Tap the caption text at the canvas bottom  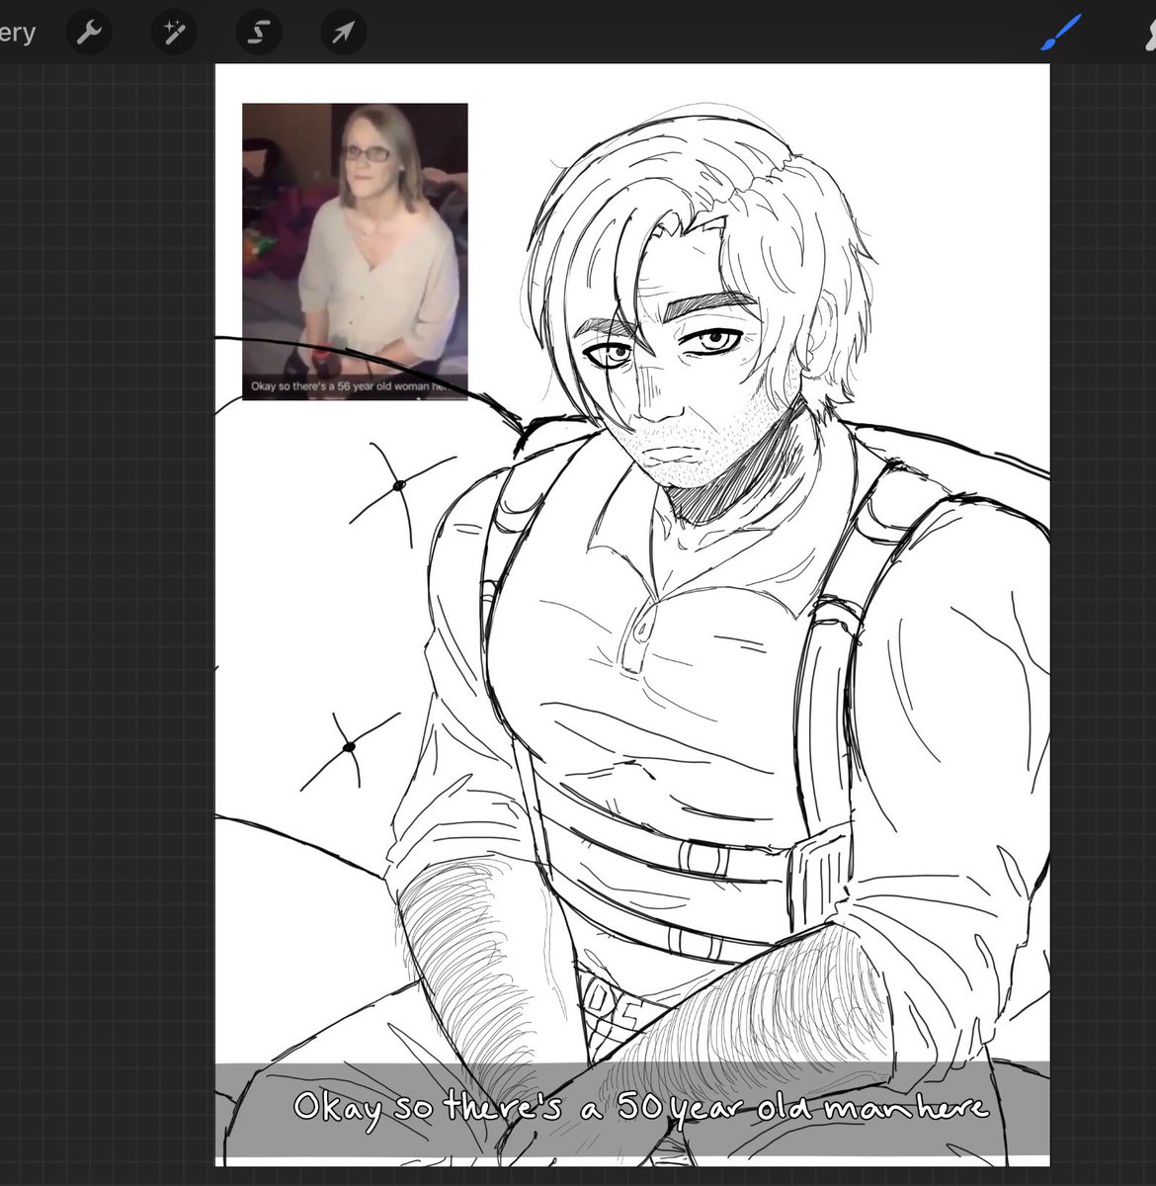640,1107
